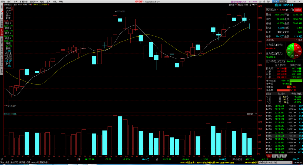Screen dimensions: 303x165
Task: Select the 细 tab under tick list
Action: click(x=268, y=156)
